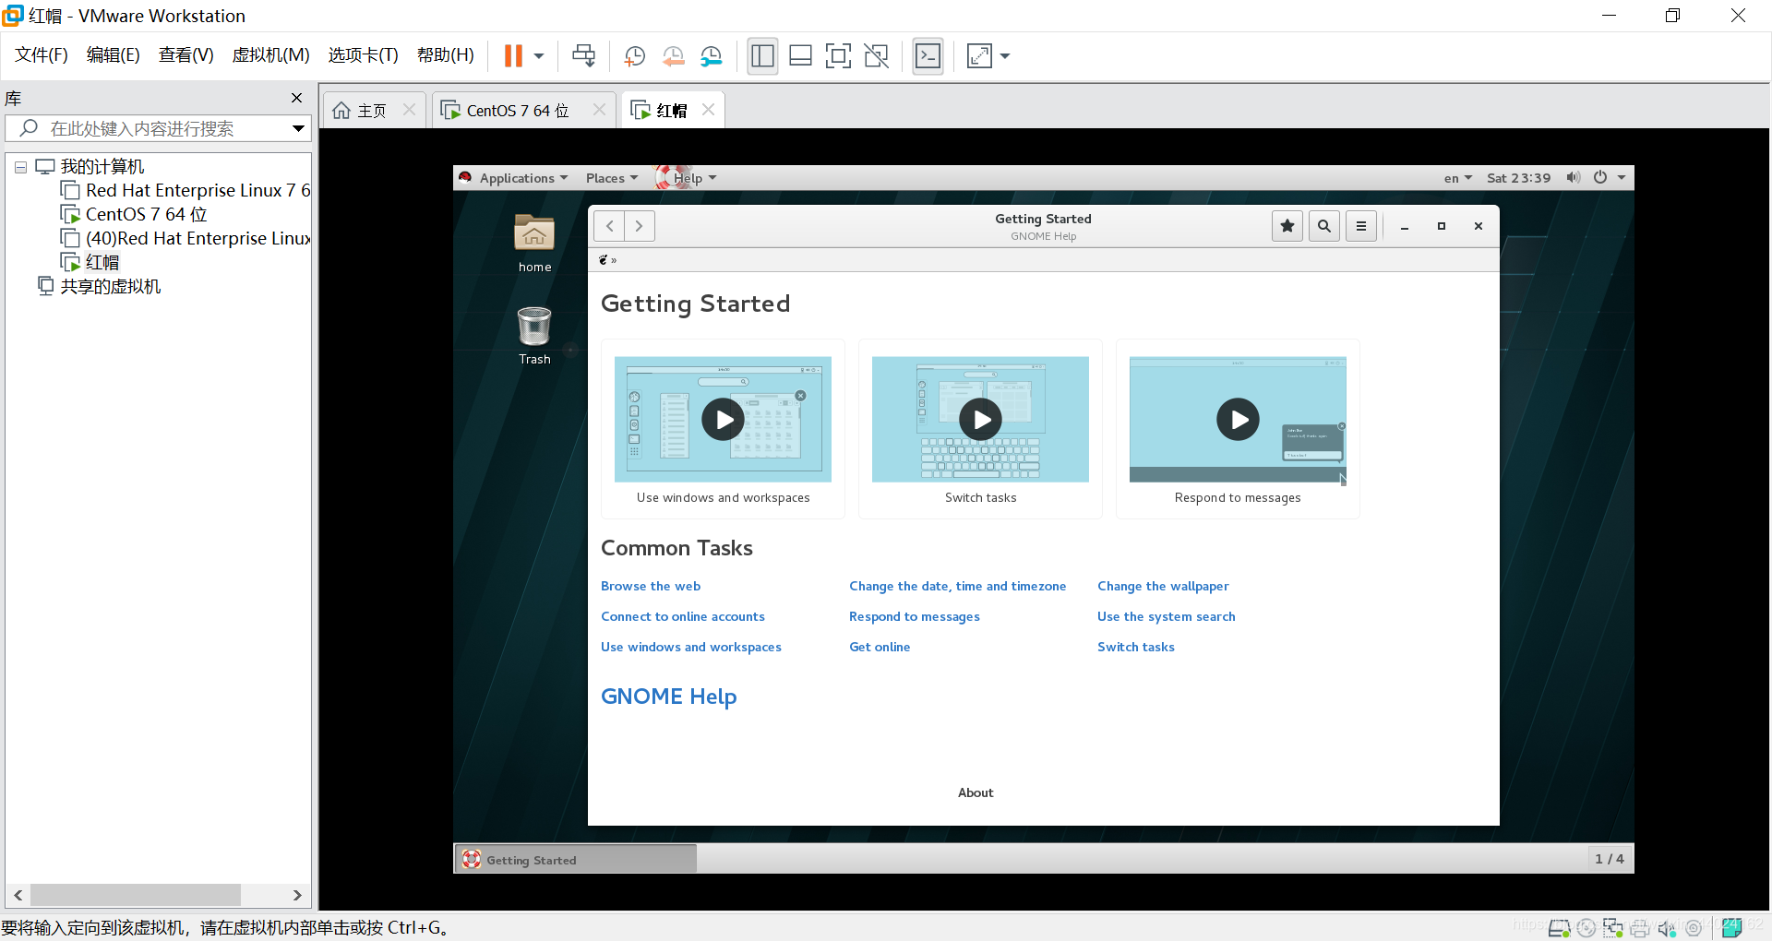
Task: Click the GNOME volume speaker icon
Action: (1574, 177)
